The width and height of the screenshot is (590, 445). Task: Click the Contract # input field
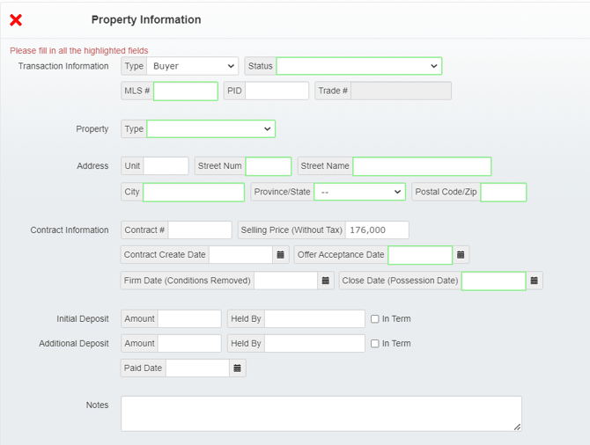point(200,230)
